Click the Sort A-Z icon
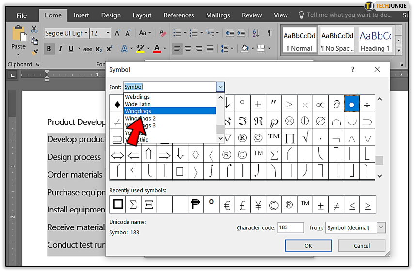 click(x=255, y=33)
